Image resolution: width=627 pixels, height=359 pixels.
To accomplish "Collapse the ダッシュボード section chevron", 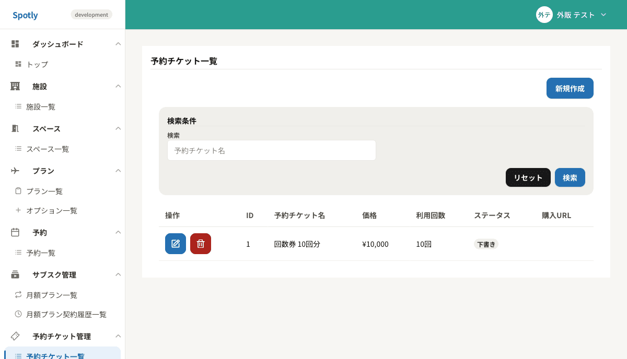I will pyautogui.click(x=118, y=44).
